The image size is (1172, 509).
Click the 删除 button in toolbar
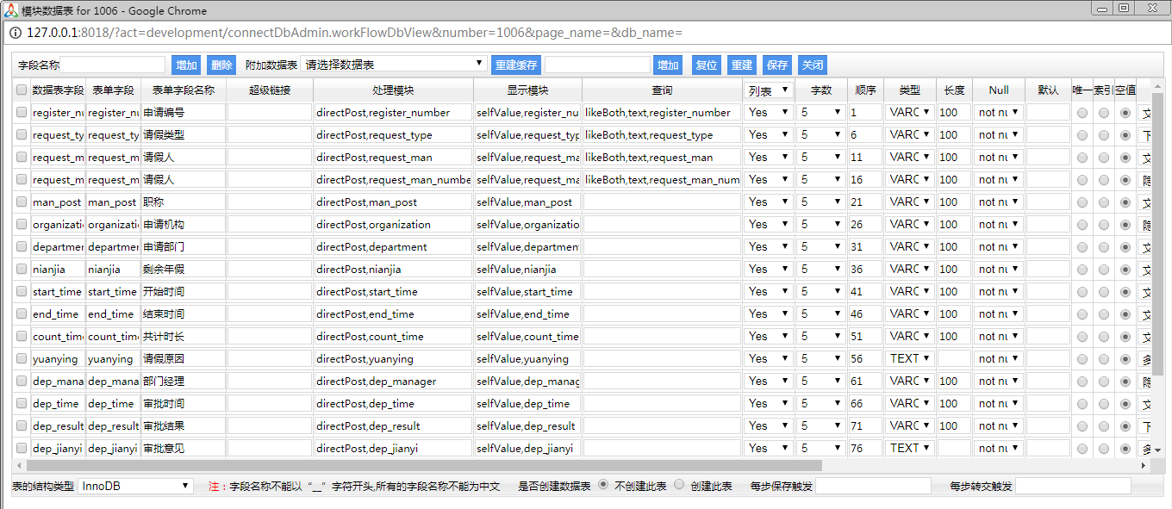tap(221, 65)
